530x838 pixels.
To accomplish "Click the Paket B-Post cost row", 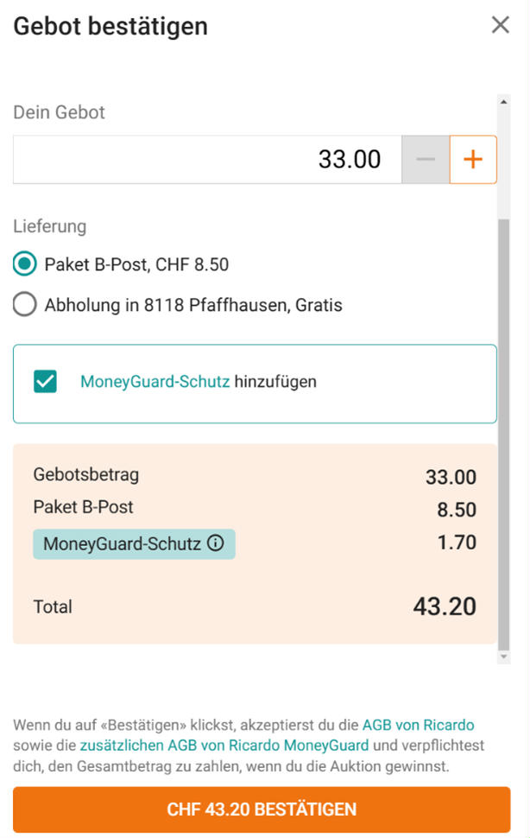I will (x=255, y=508).
